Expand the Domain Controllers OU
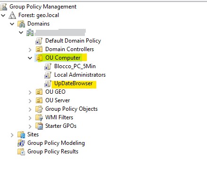Screen dimensions: 207x187 (30, 50)
